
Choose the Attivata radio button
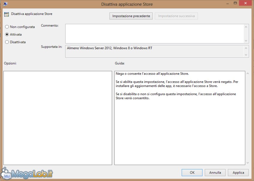[7, 35]
